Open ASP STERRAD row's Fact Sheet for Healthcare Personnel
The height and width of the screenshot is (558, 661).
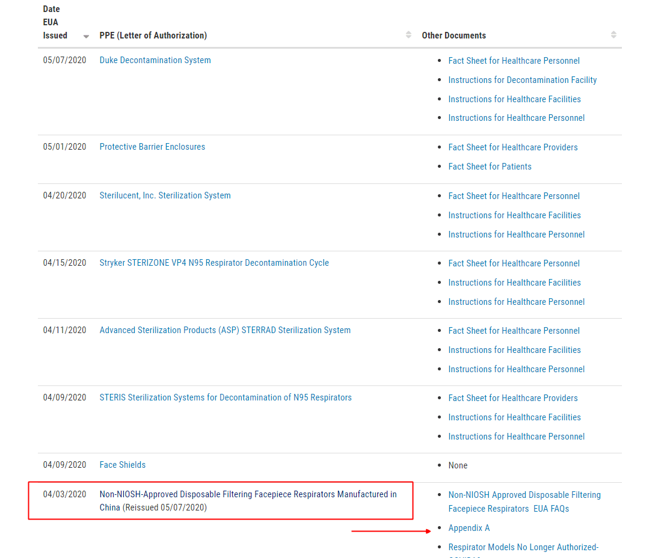click(x=514, y=331)
